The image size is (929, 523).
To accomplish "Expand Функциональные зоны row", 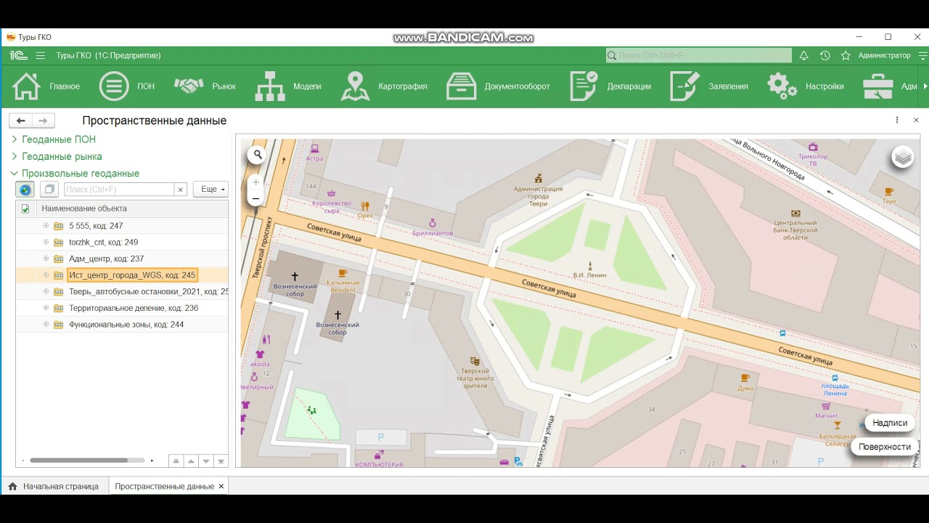I will point(46,325).
